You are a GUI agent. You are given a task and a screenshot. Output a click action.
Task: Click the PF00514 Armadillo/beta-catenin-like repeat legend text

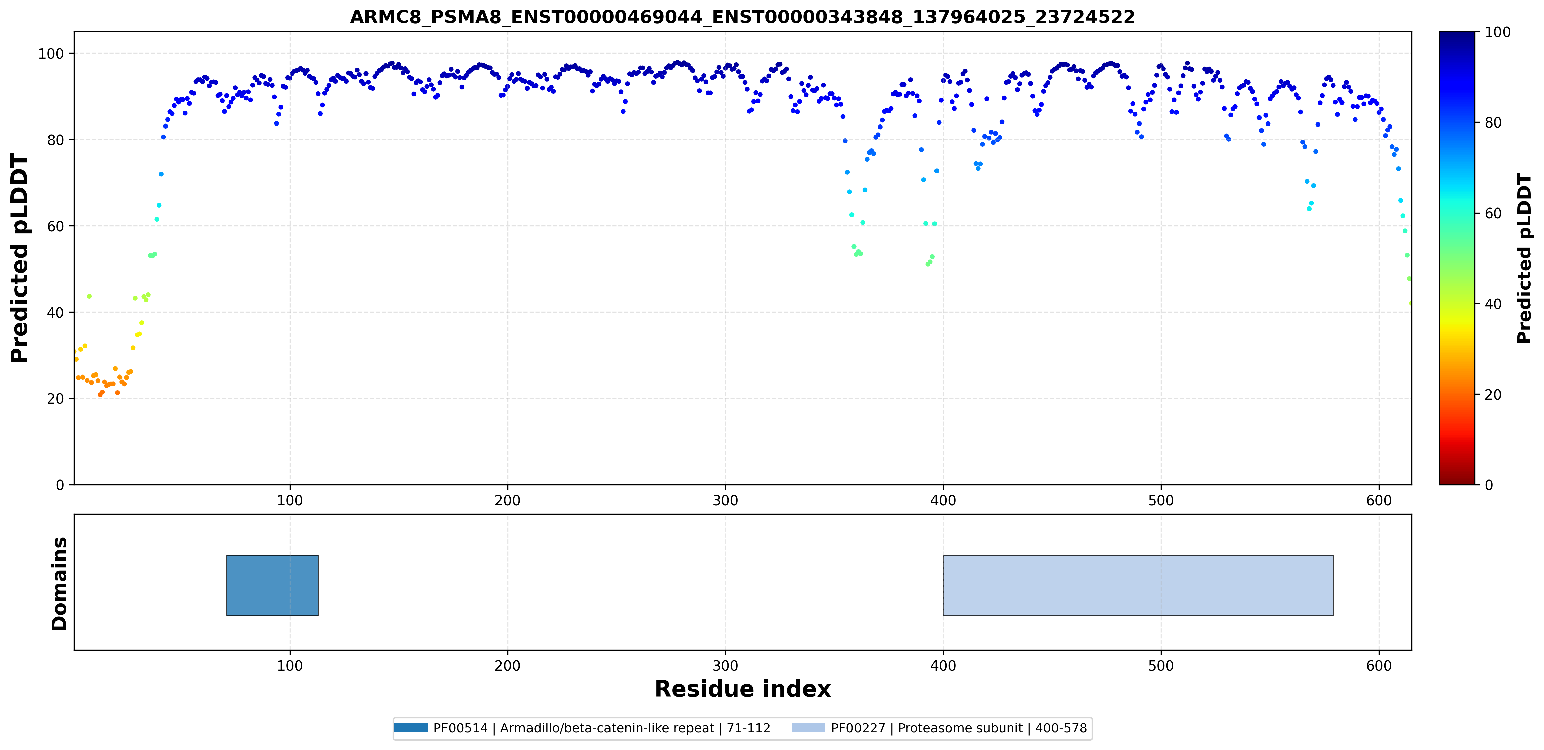click(602, 728)
